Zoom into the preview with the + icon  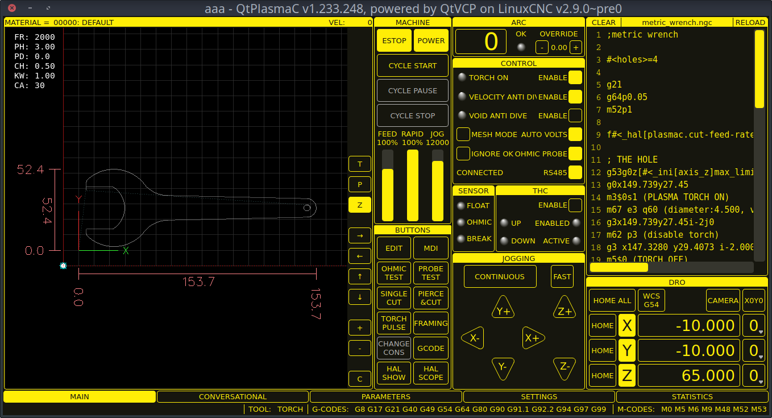[x=359, y=328]
